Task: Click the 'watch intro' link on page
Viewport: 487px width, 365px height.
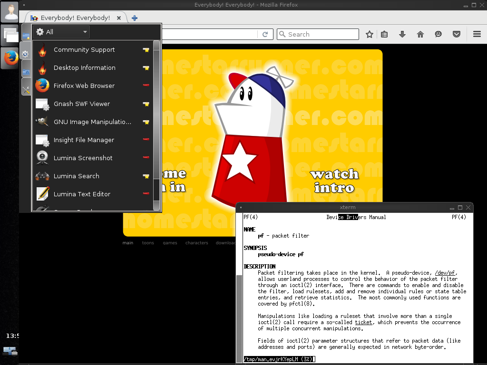Action: (x=334, y=181)
